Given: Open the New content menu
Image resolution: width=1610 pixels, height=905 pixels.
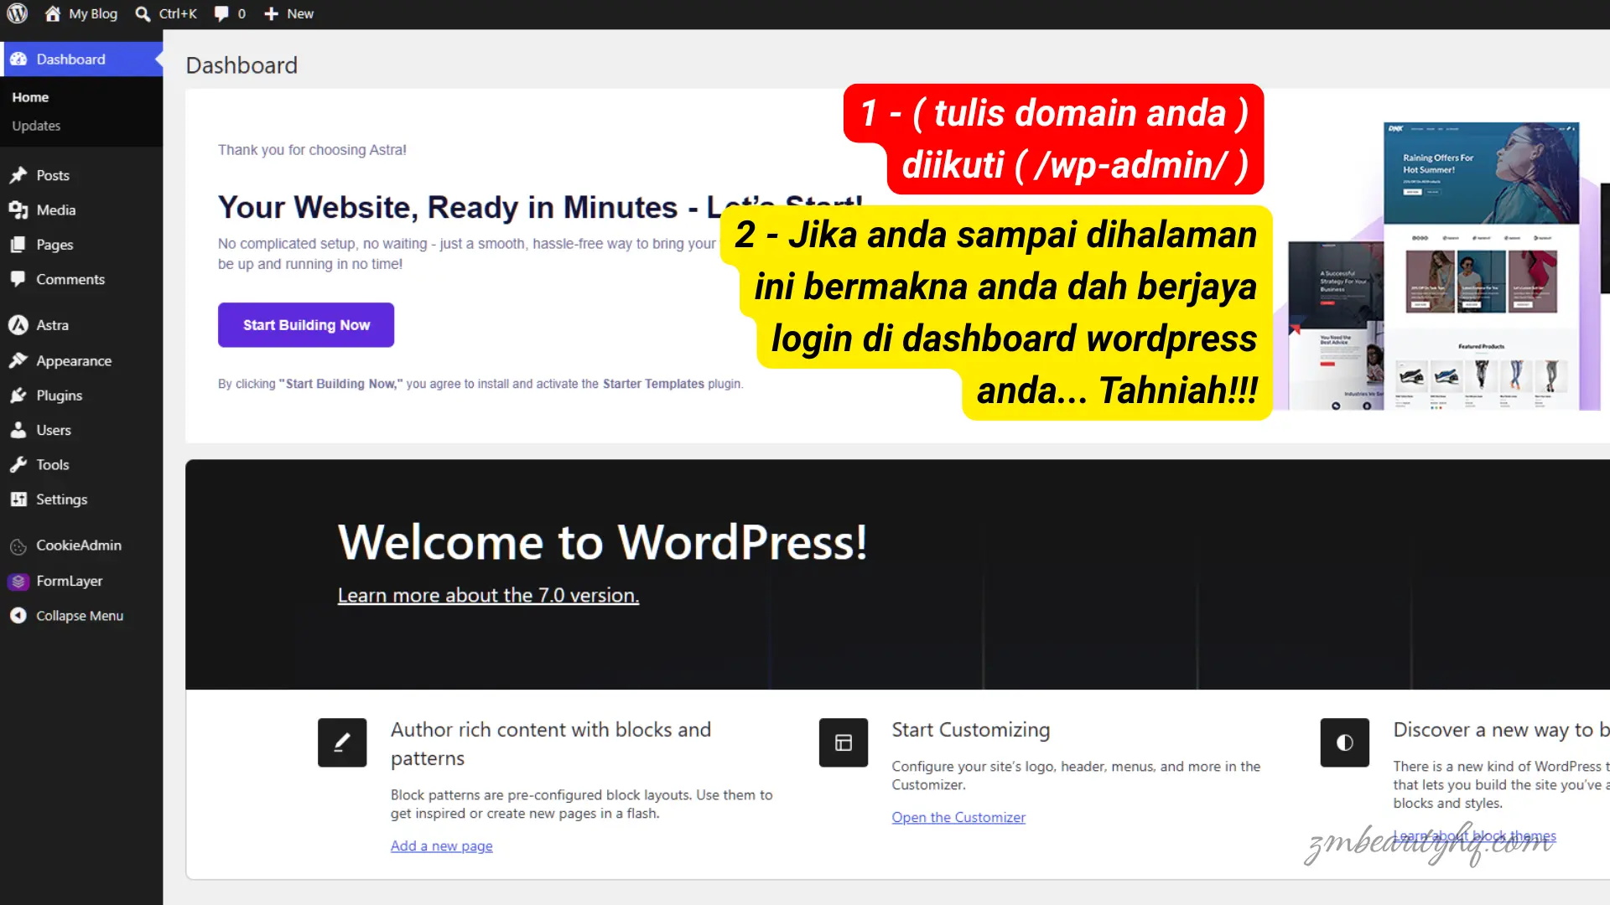Looking at the screenshot, I should coord(288,13).
